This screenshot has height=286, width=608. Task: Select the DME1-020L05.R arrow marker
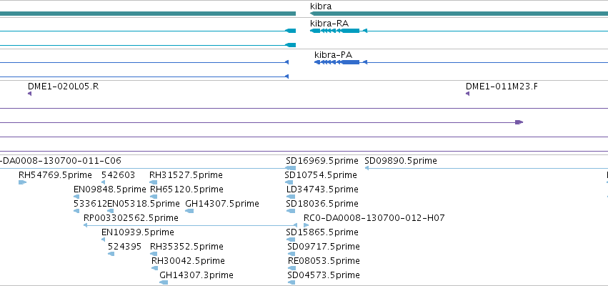point(29,94)
